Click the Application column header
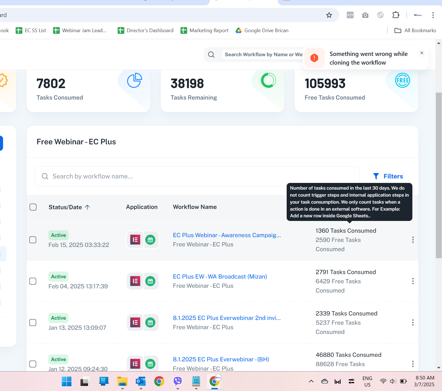The width and height of the screenshot is (442, 391). 142,207
